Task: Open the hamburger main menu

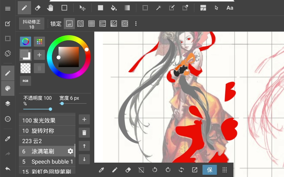Action: click(7, 9)
